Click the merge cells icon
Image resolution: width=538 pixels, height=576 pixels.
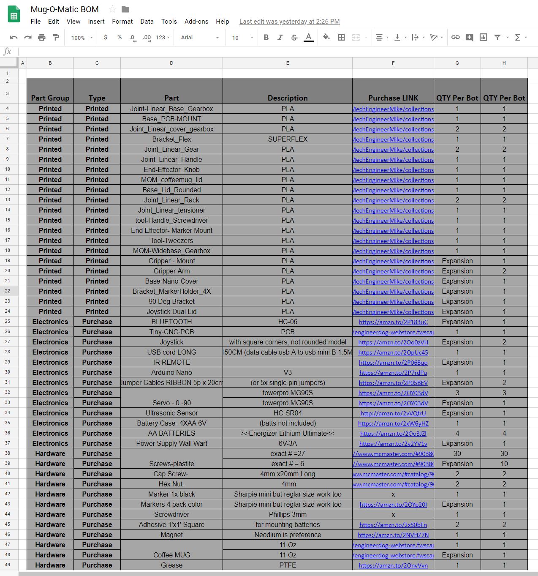[356, 38]
